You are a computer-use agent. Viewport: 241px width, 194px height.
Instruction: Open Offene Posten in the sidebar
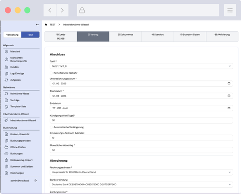tap(18, 147)
